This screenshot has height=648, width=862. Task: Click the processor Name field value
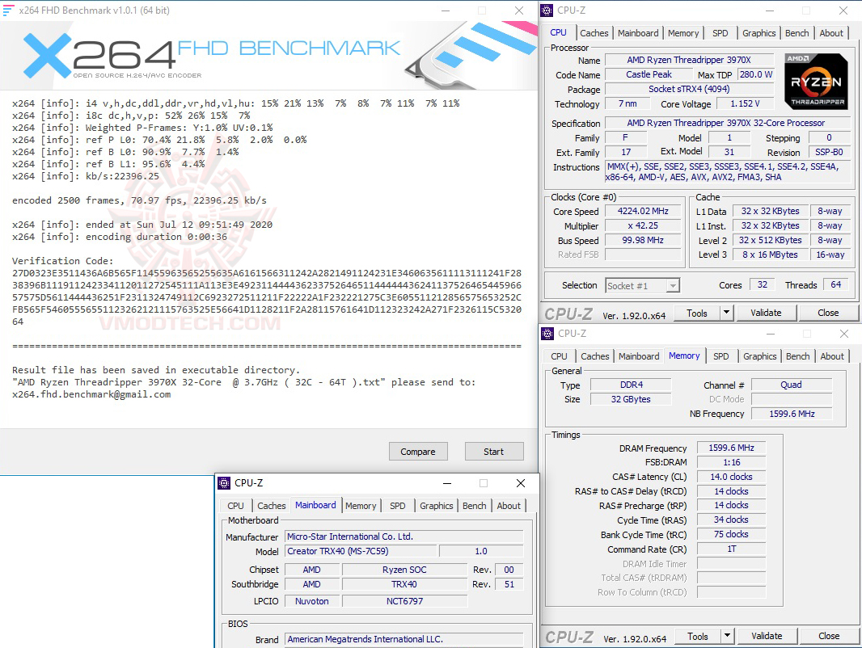click(x=690, y=60)
